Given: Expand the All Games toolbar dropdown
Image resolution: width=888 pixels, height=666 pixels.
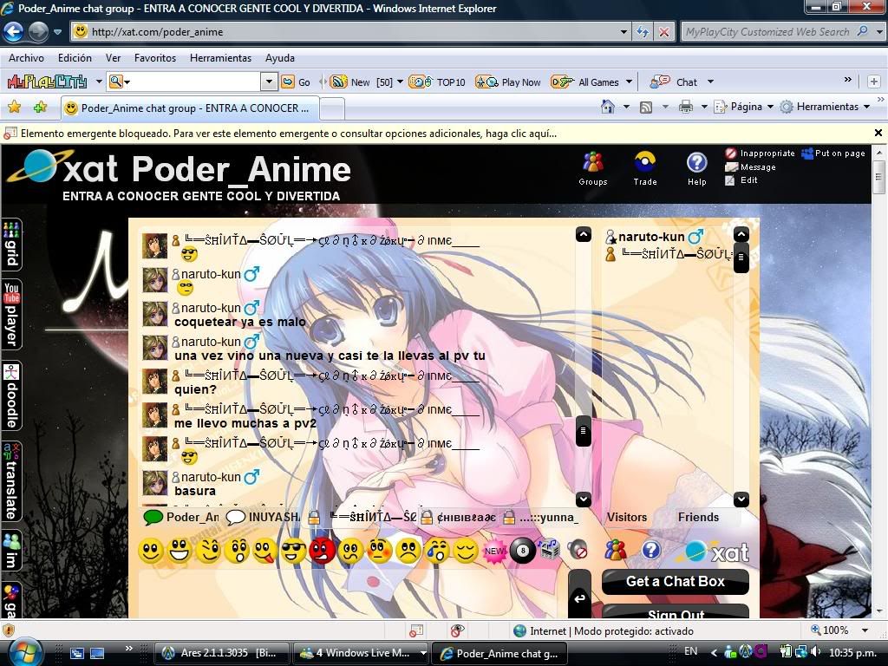Looking at the screenshot, I should click(x=628, y=82).
